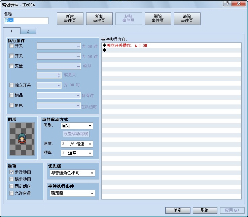Switch to event page tab 2
The image size is (248, 217).
click(28, 31)
